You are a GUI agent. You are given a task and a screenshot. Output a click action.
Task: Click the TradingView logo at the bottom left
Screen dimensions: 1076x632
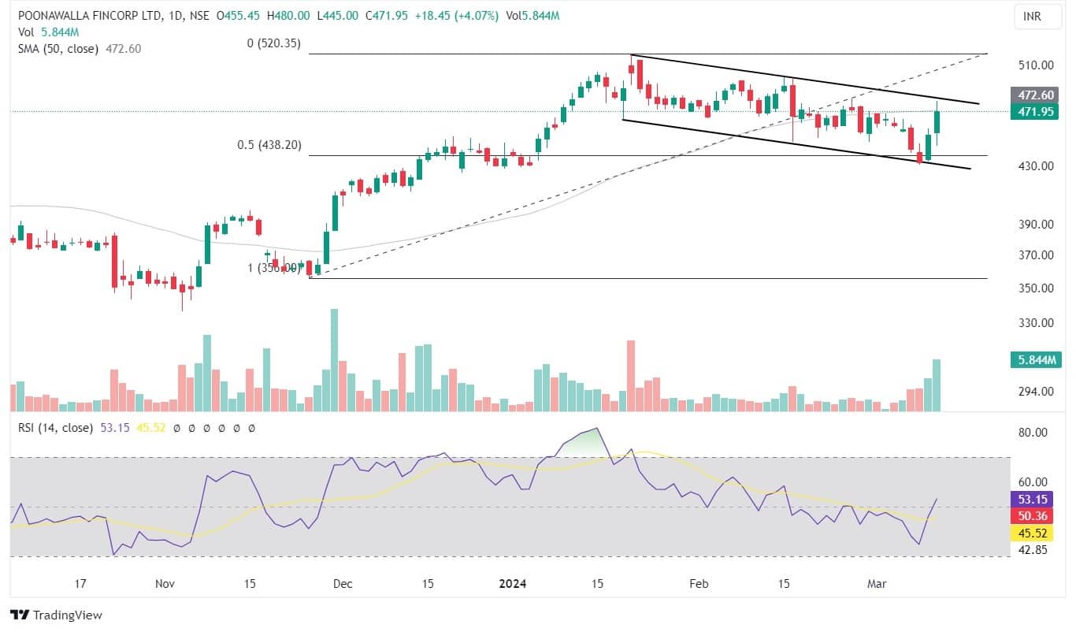[x=56, y=615]
